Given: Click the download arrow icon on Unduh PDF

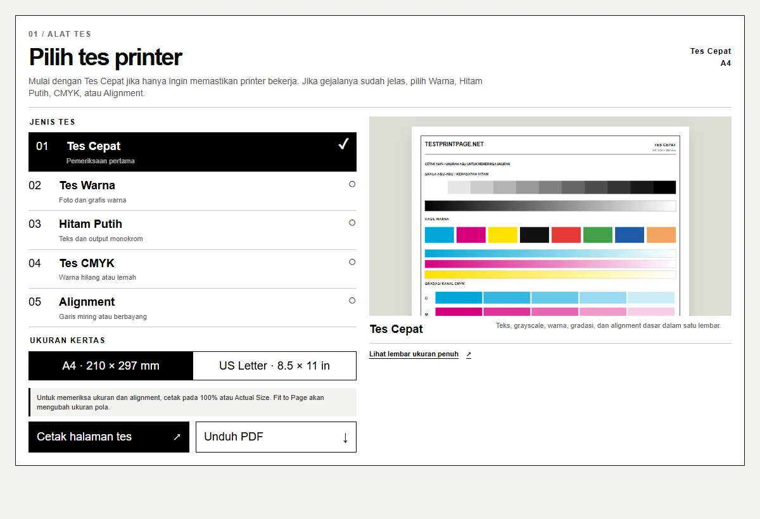Looking at the screenshot, I should 345,437.
